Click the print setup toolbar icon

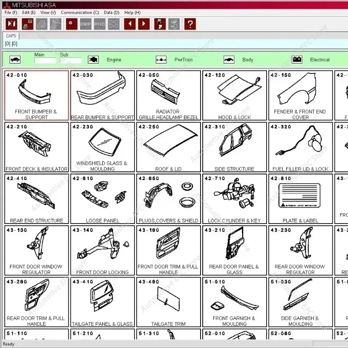pyautogui.click(x=28, y=24)
